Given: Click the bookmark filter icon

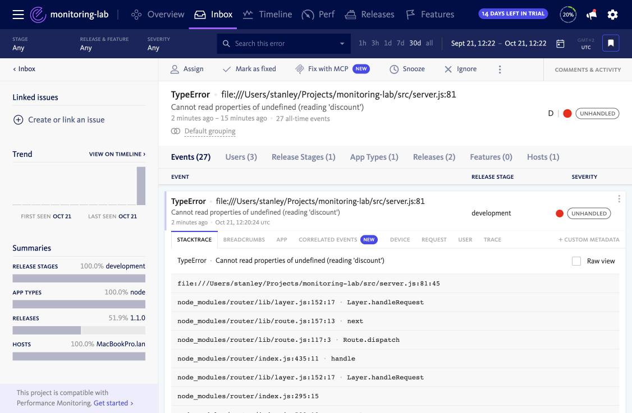Looking at the screenshot, I should coord(611,43).
